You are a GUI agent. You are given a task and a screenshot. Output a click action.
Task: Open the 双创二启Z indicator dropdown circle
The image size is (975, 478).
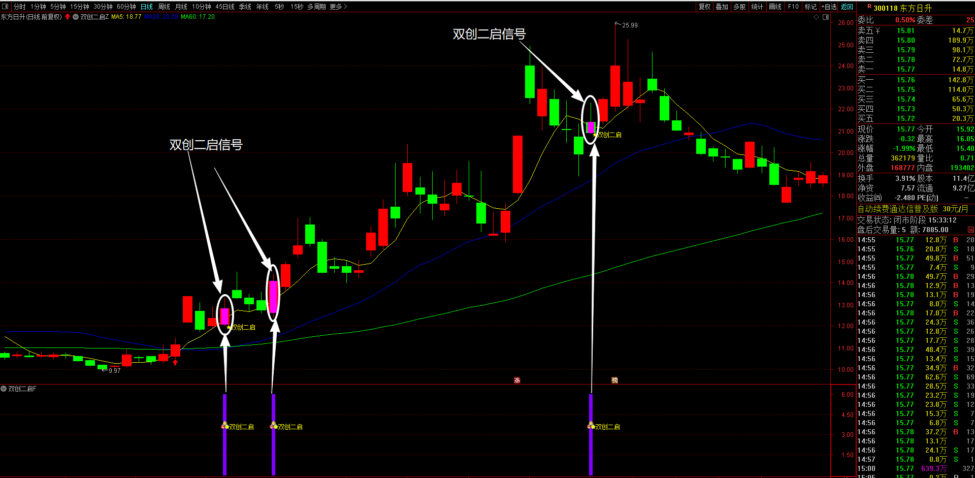76,17
